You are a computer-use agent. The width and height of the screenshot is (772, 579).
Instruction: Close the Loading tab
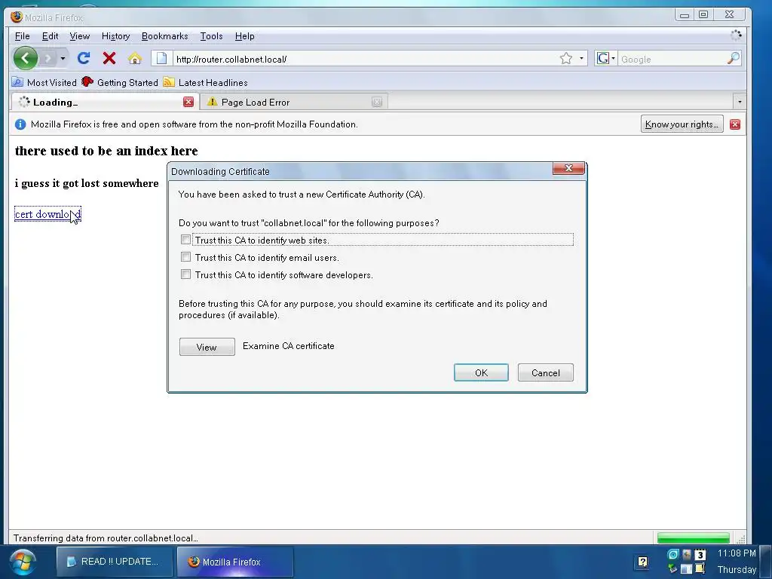point(188,102)
